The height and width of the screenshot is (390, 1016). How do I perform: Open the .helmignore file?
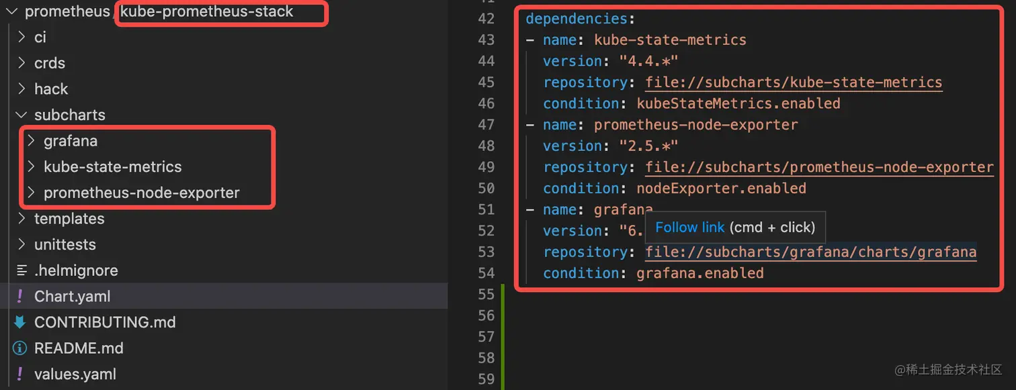tap(76, 271)
